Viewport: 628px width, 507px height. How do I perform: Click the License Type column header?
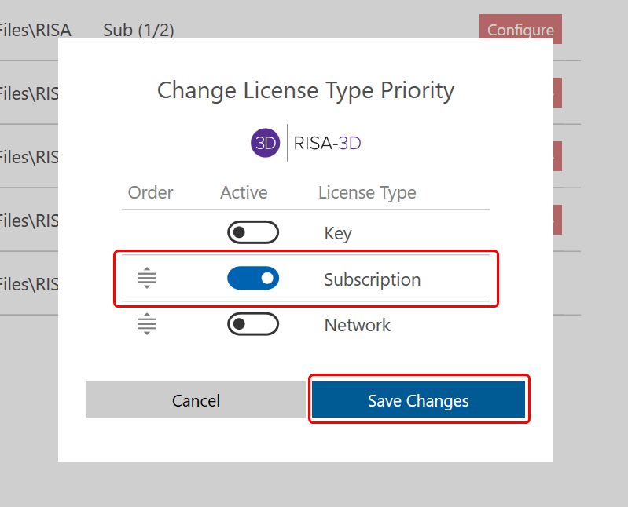(x=367, y=192)
